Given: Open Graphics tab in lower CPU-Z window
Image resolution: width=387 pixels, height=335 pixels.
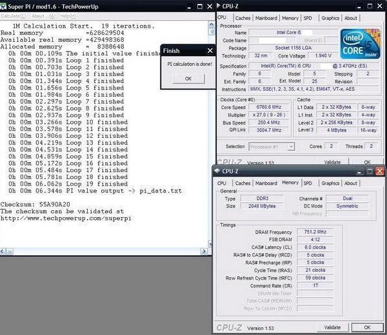Looking at the screenshot, I should coord(330,183).
